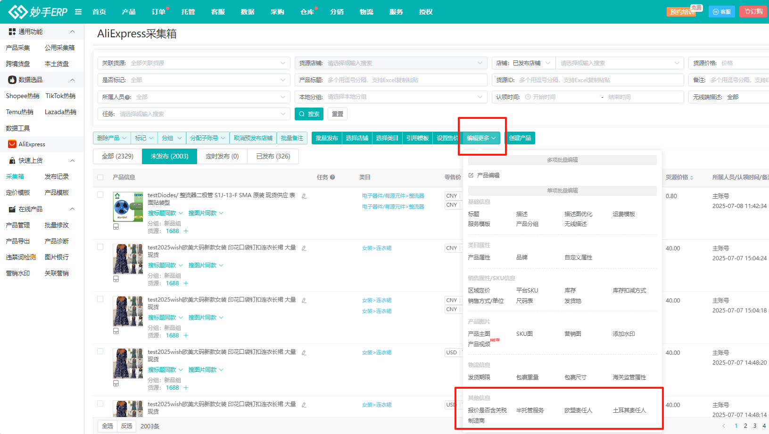Switch to the 定时发布 (0) tab
Viewport: 769px width, 434px height.
click(x=222, y=156)
